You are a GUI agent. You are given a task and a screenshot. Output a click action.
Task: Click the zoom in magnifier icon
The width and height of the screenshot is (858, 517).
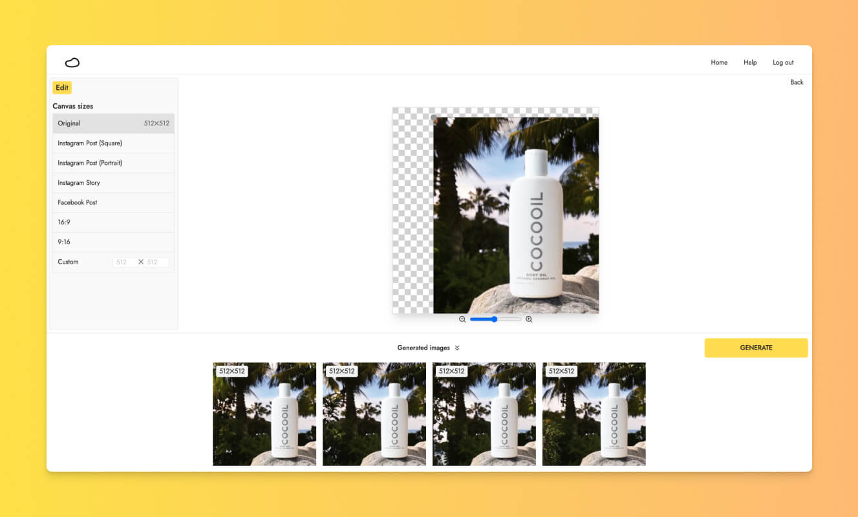(529, 319)
